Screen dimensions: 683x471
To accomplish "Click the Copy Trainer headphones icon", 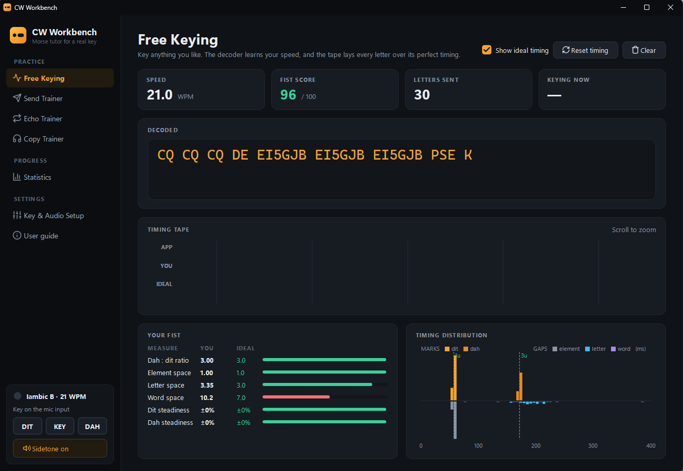I will tap(17, 139).
